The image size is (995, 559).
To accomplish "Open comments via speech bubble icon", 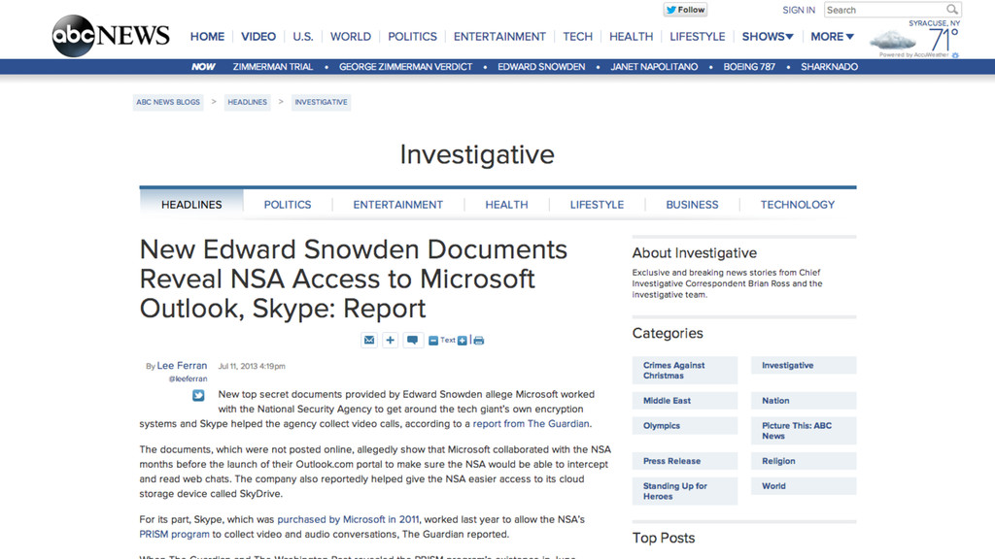I will click(x=412, y=341).
